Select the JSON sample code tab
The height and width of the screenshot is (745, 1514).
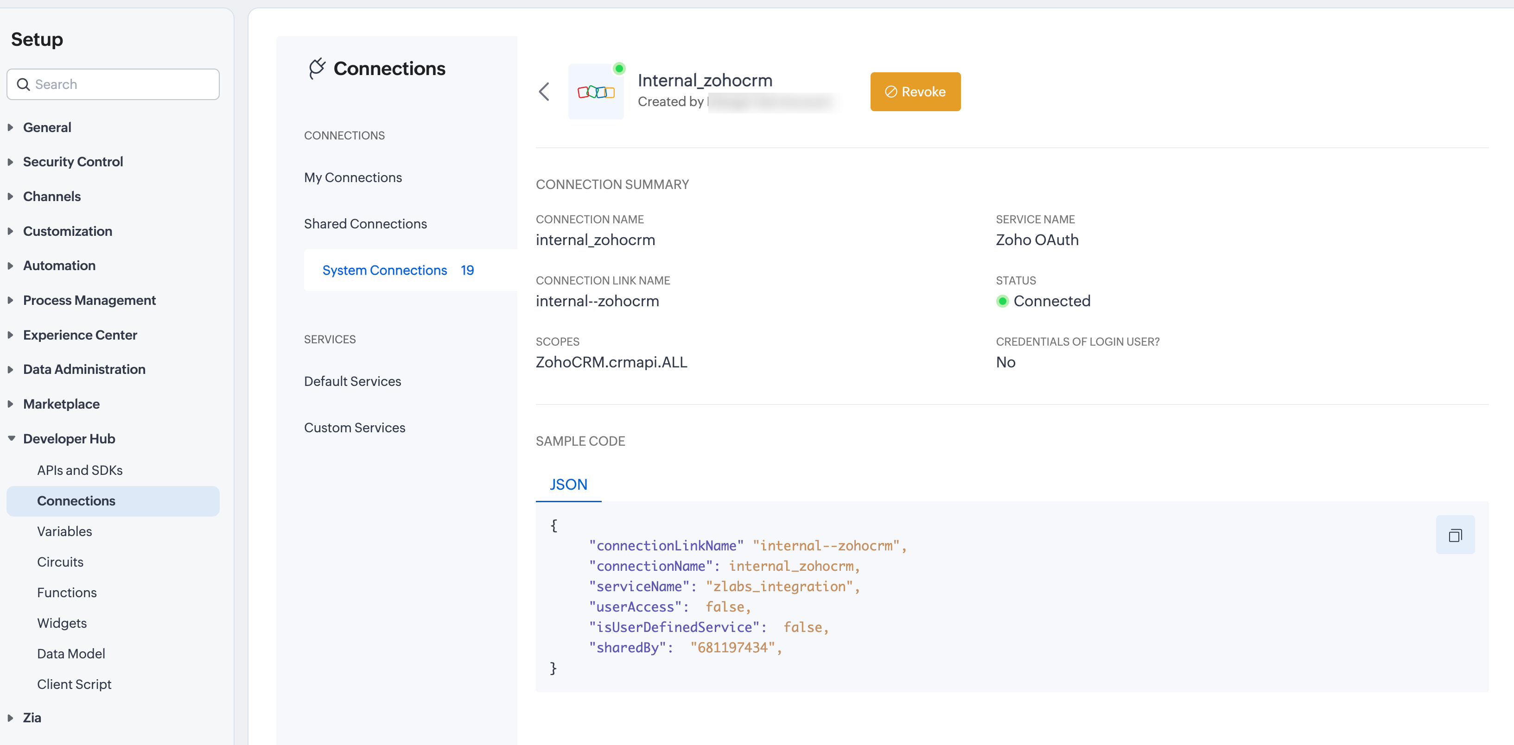[568, 484]
